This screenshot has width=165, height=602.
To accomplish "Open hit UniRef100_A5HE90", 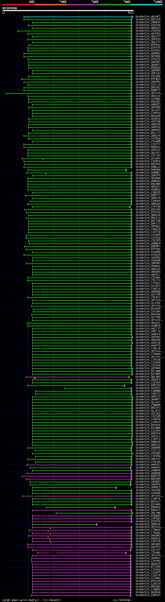I will (x=148, y=22).
